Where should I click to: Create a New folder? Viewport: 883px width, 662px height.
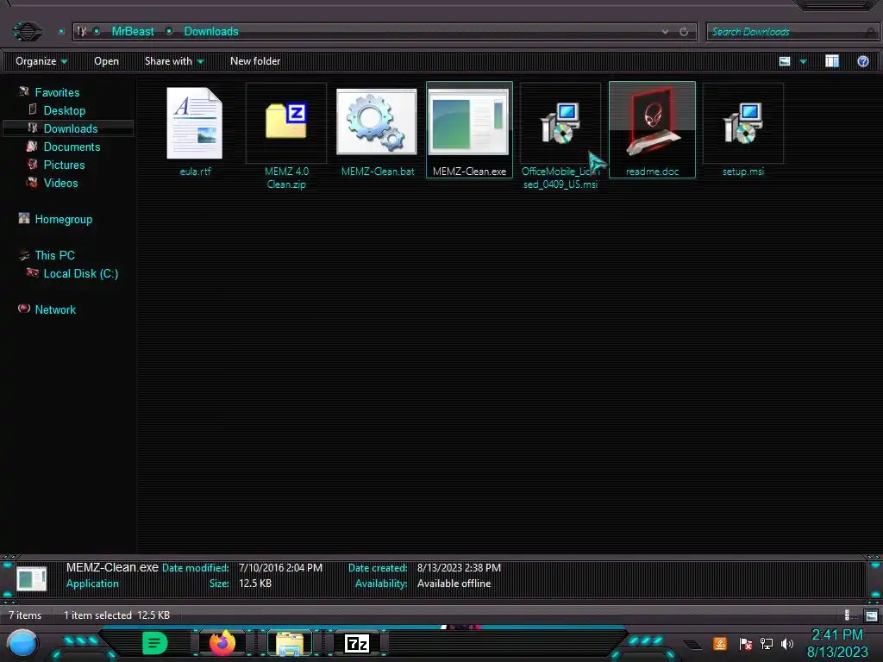click(255, 61)
